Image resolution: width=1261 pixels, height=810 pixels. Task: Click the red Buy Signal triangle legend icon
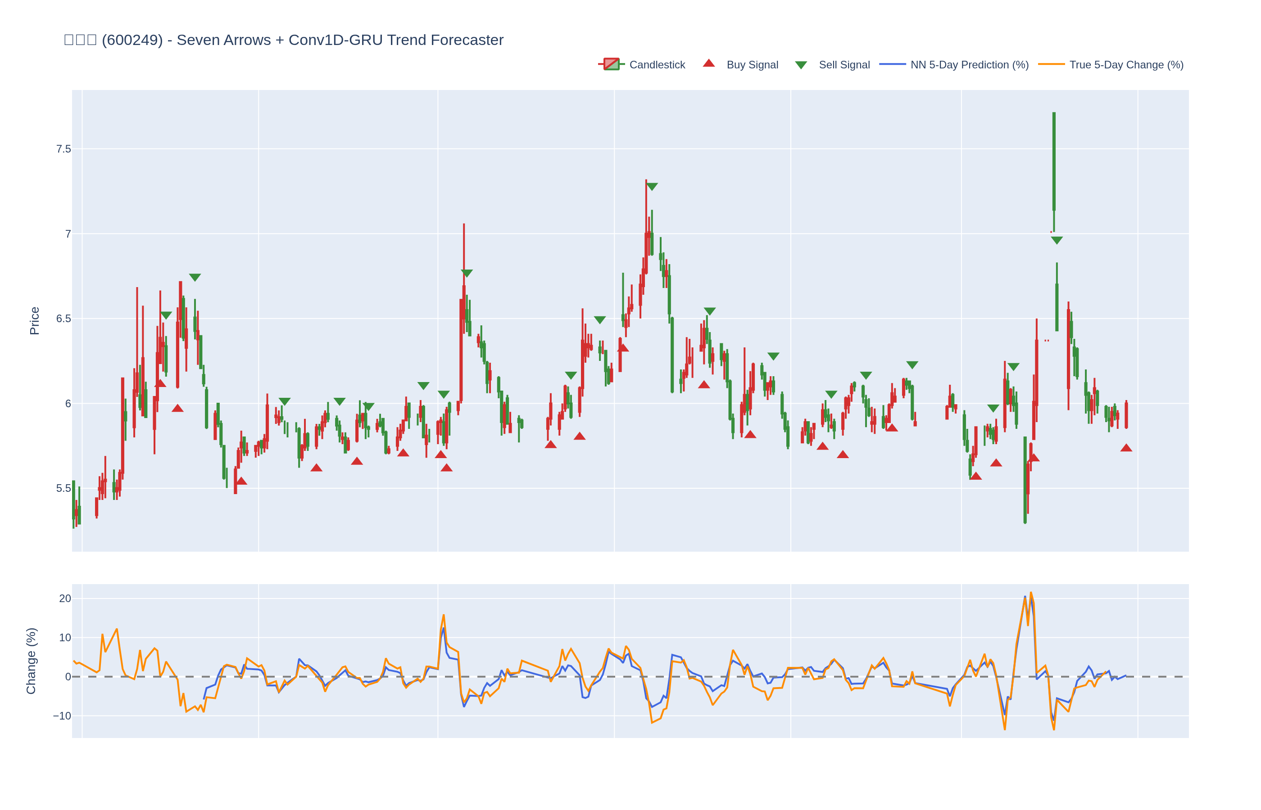(x=708, y=63)
